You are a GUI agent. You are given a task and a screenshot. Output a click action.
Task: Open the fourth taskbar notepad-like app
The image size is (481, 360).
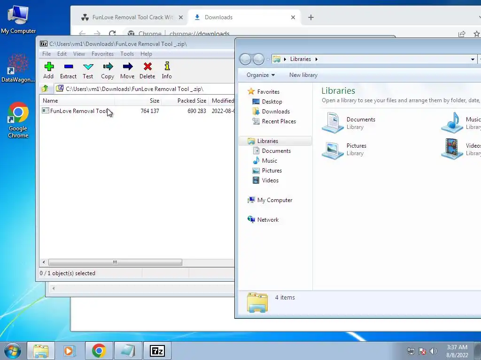coord(128,351)
